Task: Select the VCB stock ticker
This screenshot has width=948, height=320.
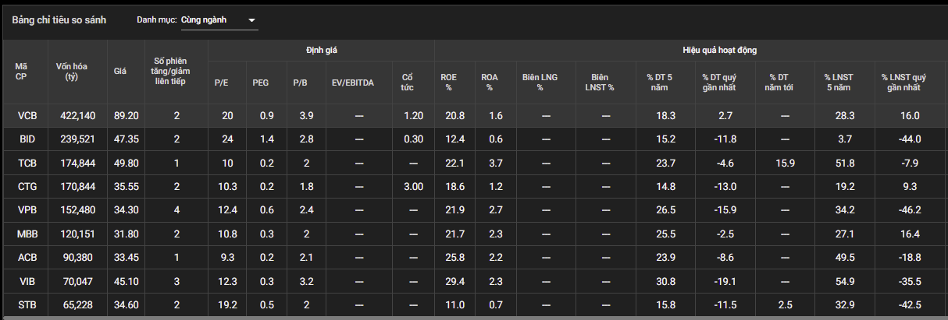Action: tap(27, 115)
